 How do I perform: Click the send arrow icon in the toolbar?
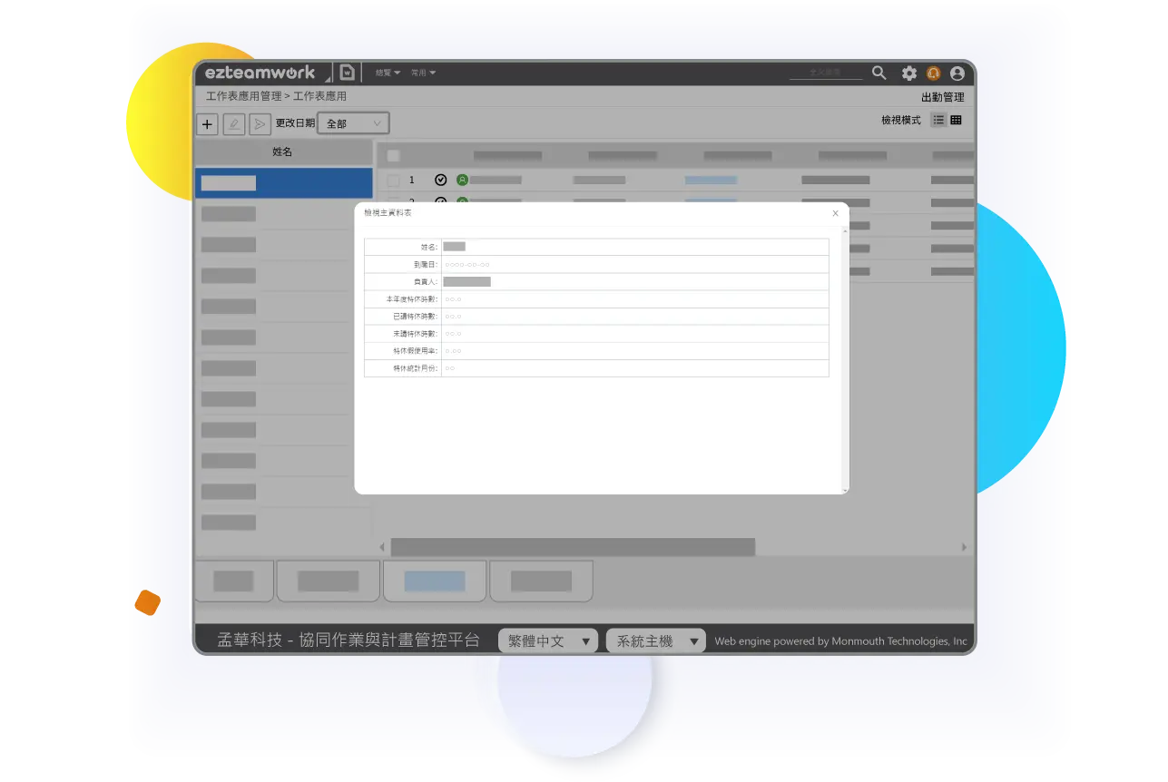coord(260,124)
